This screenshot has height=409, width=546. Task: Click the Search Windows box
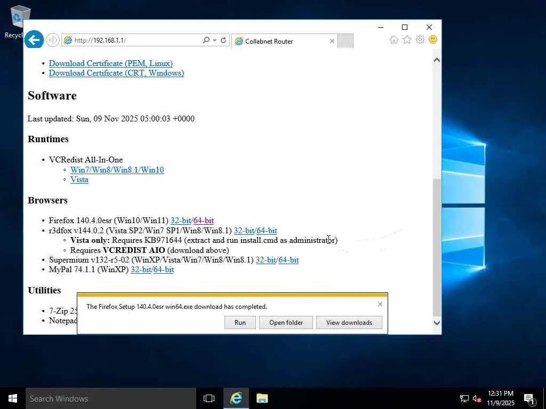pos(111,398)
